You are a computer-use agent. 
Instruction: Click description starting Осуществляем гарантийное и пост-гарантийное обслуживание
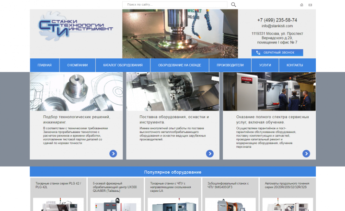click(266, 137)
